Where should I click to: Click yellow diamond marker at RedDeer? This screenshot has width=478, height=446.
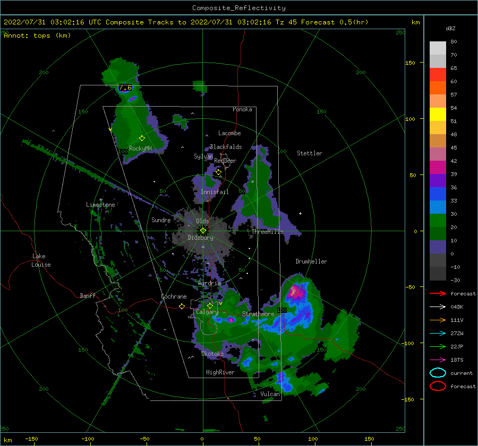(218, 172)
